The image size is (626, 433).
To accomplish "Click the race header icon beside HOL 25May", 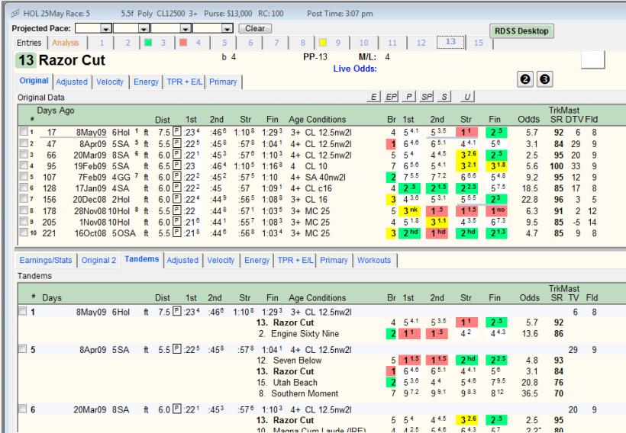I will click(x=15, y=14).
